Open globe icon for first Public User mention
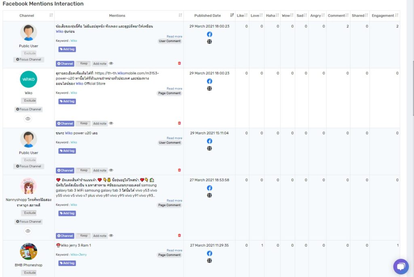This screenshot has width=414, height=277. (209, 42)
